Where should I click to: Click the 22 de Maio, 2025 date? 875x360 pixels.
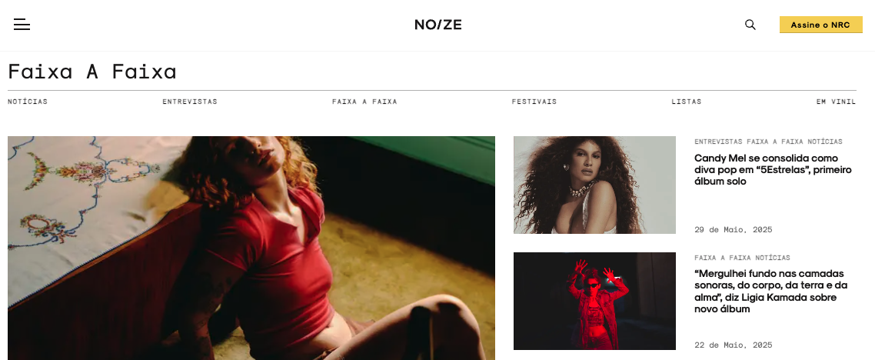click(734, 345)
